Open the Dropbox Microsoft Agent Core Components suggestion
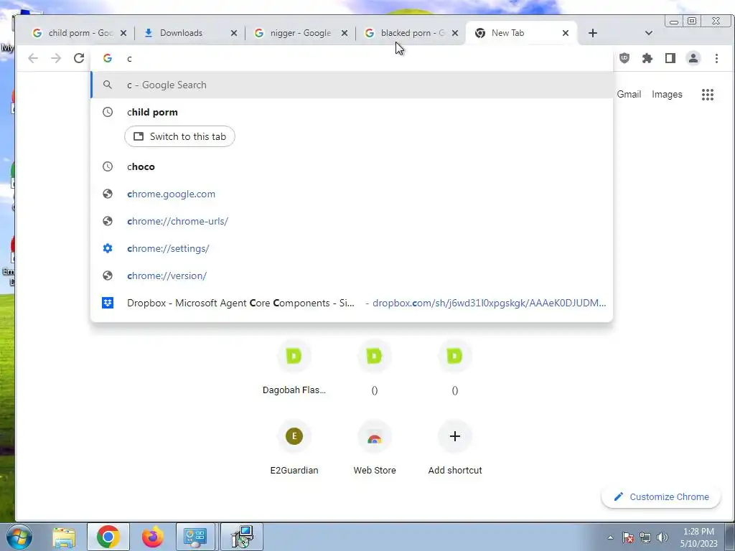Image resolution: width=735 pixels, height=551 pixels. (x=352, y=303)
